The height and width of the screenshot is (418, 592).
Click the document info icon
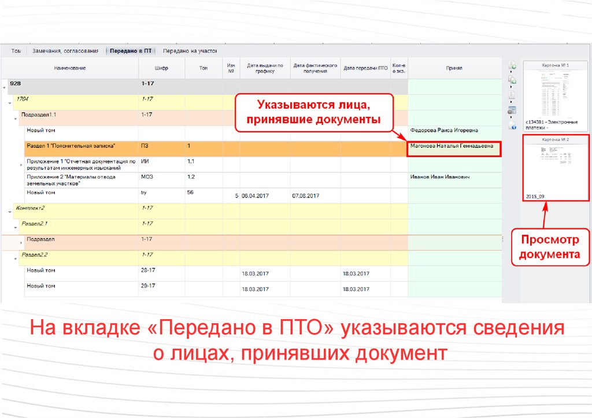coord(512,125)
